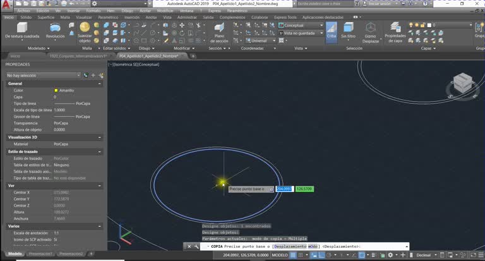Expand the Dibujo panel
Image resolution: width=485 pixels, height=261 pixels.
click(x=147, y=48)
